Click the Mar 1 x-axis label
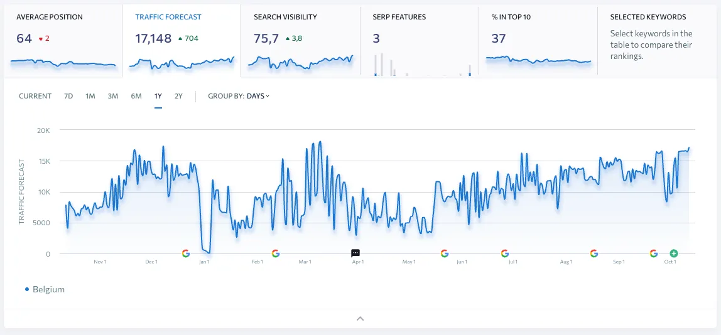 point(305,262)
